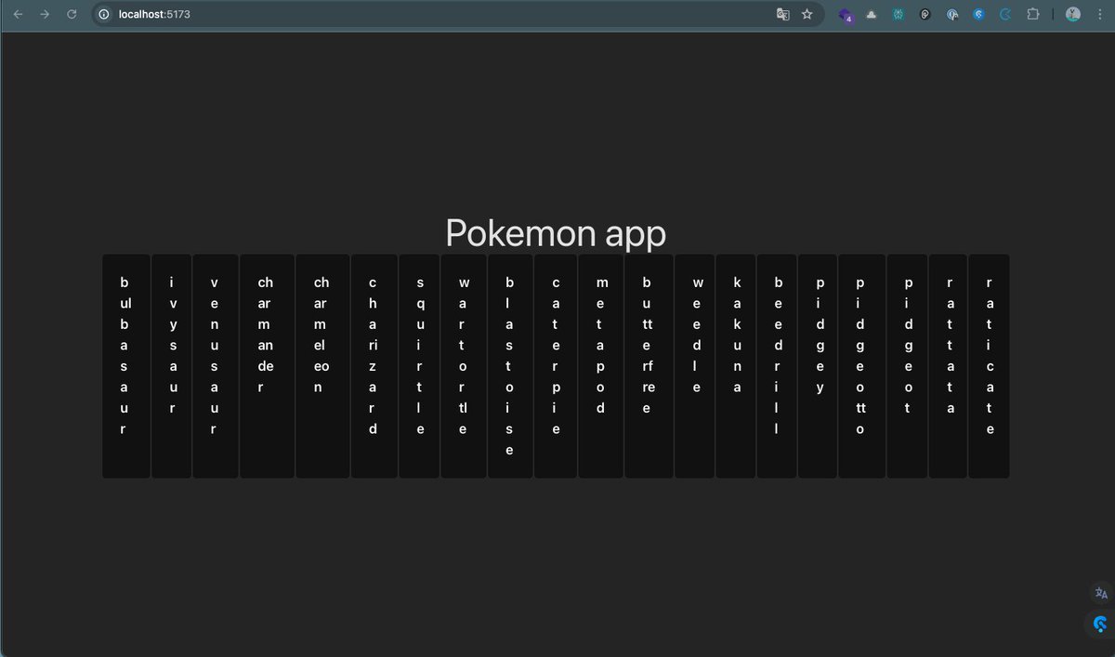Open Chrome's three-dot menu
Screen dimensions: 1115x657
(x=1099, y=14)
